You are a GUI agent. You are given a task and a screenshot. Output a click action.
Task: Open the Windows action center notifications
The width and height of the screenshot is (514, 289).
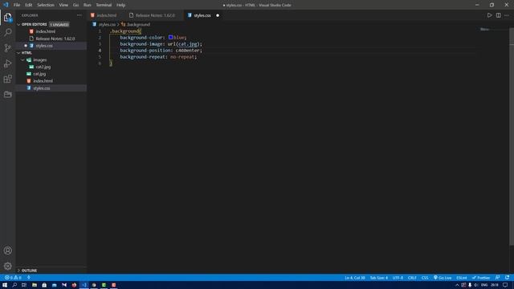pyautogui.click(x=505, y=285)
